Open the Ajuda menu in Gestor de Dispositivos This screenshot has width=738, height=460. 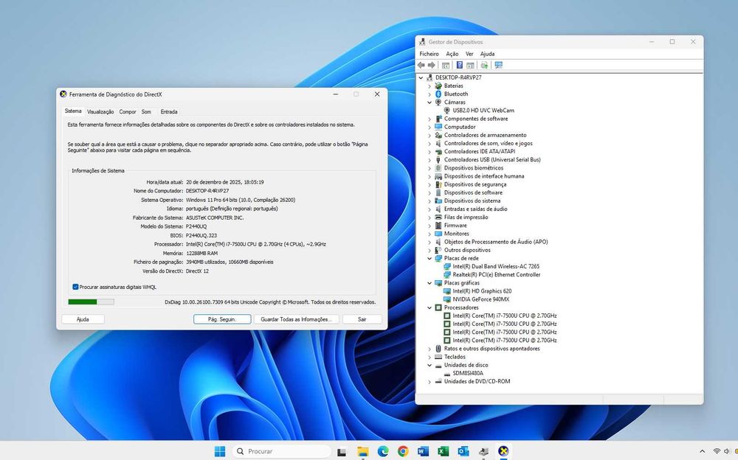pyautogui.click(x=487, y=54)
